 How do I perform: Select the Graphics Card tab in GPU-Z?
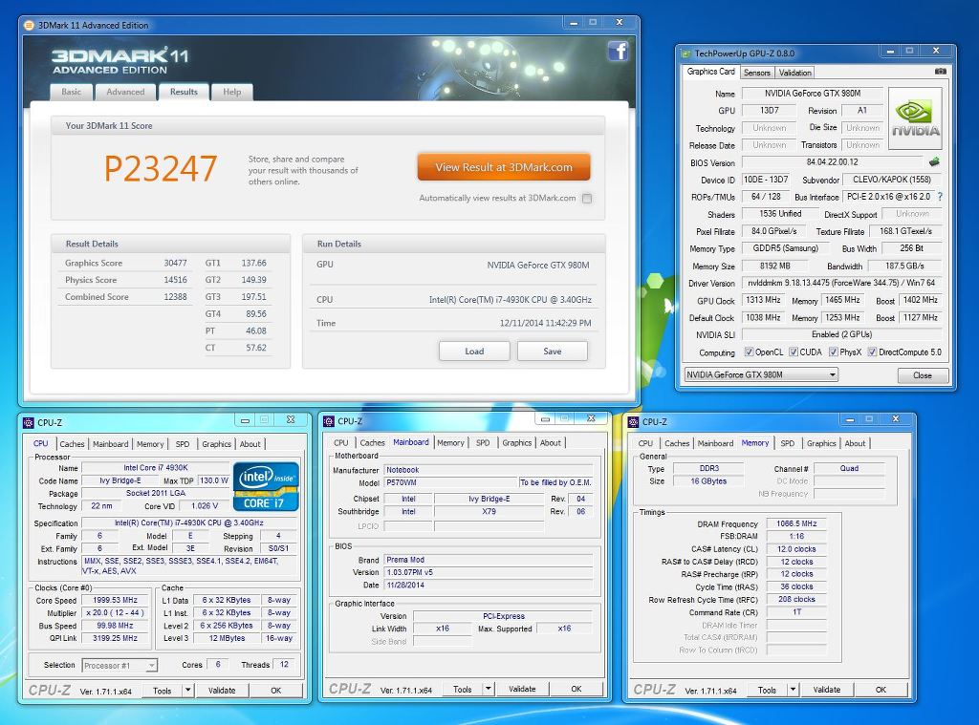coord(710,71)
